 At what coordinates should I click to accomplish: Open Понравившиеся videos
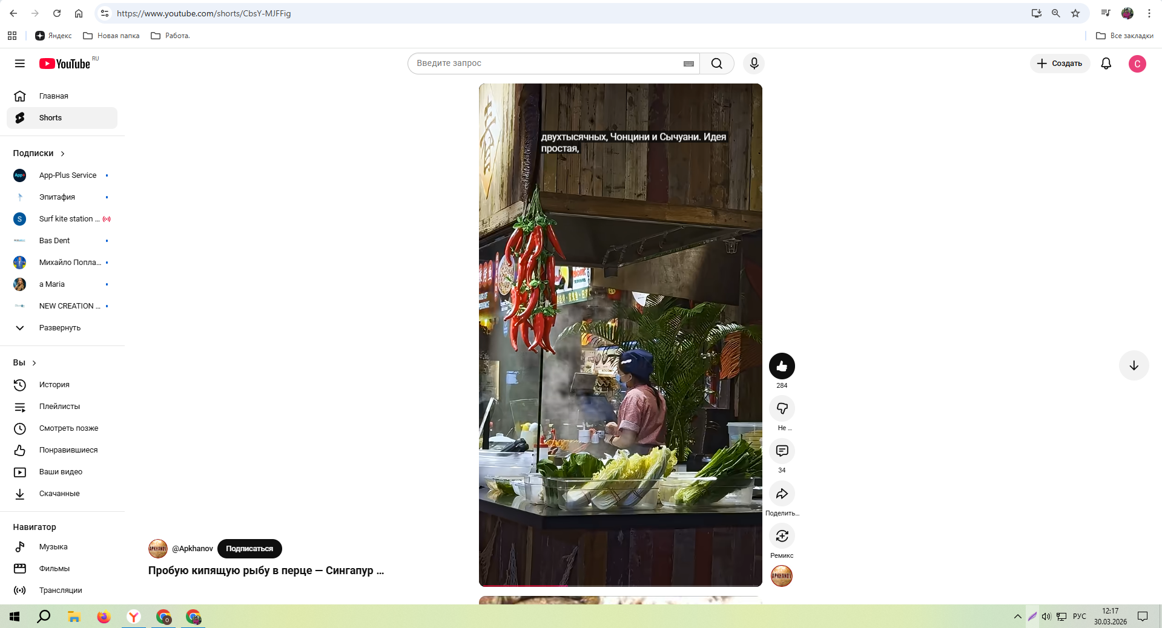[x=62, y=450]
